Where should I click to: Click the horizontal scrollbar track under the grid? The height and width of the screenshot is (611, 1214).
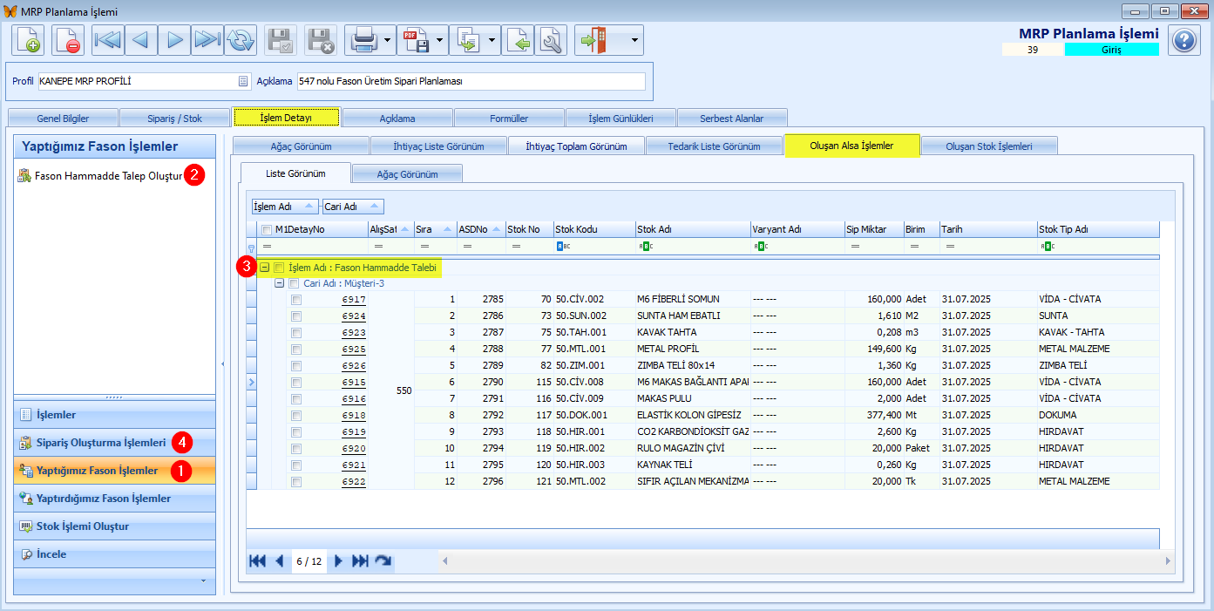(x=806, y=561)
